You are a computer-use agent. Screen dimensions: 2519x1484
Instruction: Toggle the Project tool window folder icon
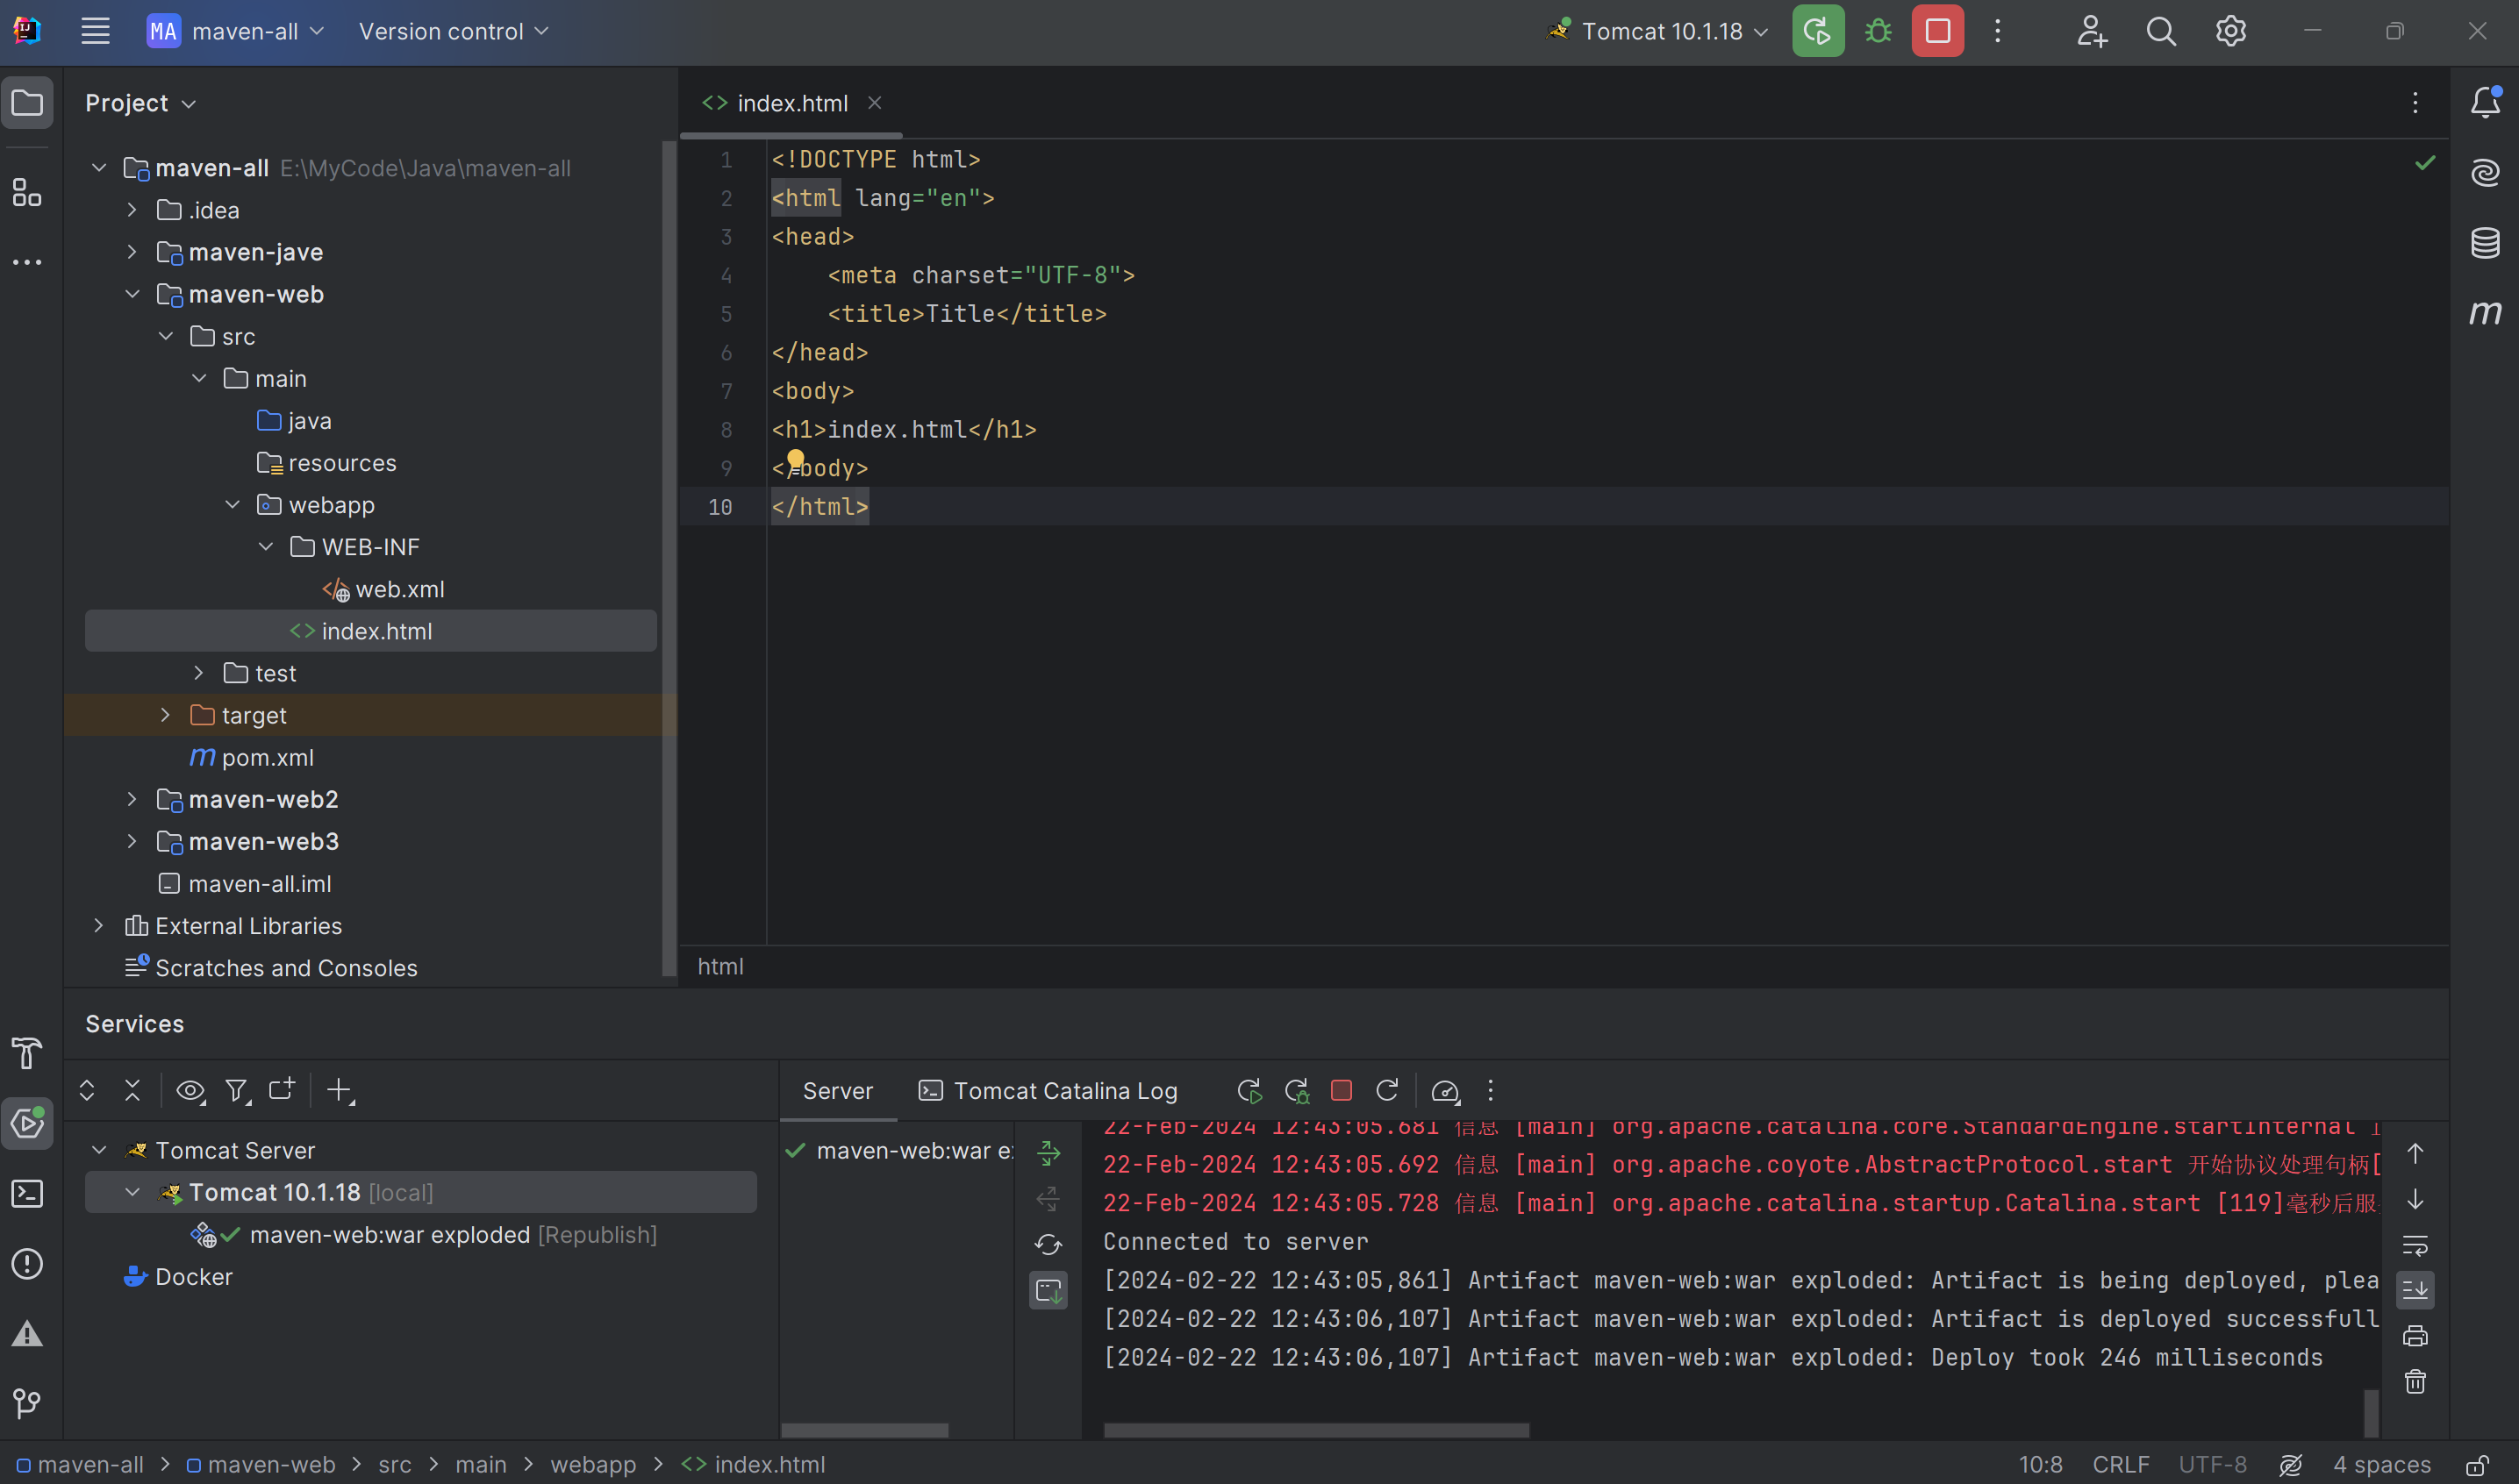pos(27,103)
